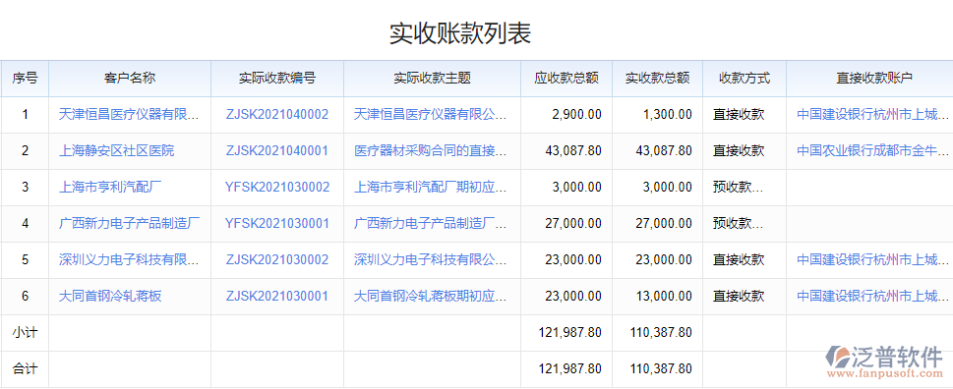This screenshot has width=953, height=389.
Task: Select row 2 receivable 43,087.80
Action: tap(573, 150)
